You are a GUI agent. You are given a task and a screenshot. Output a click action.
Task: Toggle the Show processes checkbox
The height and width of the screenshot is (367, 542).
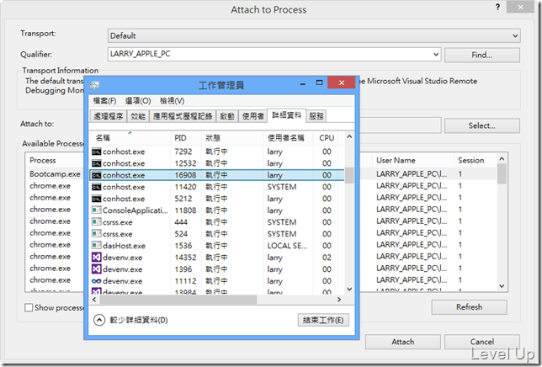click(29, 307)
